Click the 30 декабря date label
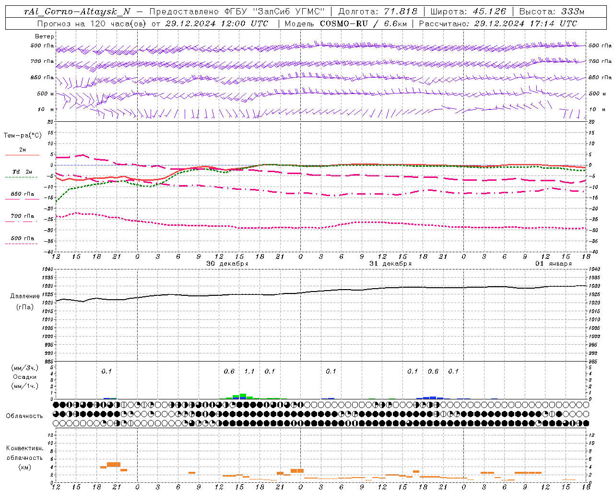614x491 pixels. 227,264
